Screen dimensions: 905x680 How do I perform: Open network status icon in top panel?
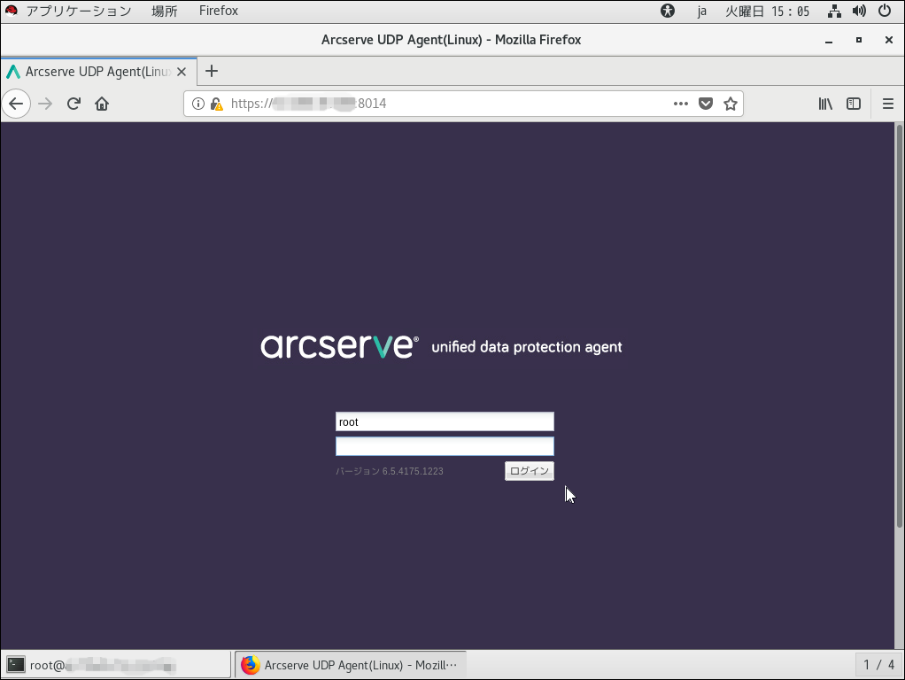[x=834, y=11]
